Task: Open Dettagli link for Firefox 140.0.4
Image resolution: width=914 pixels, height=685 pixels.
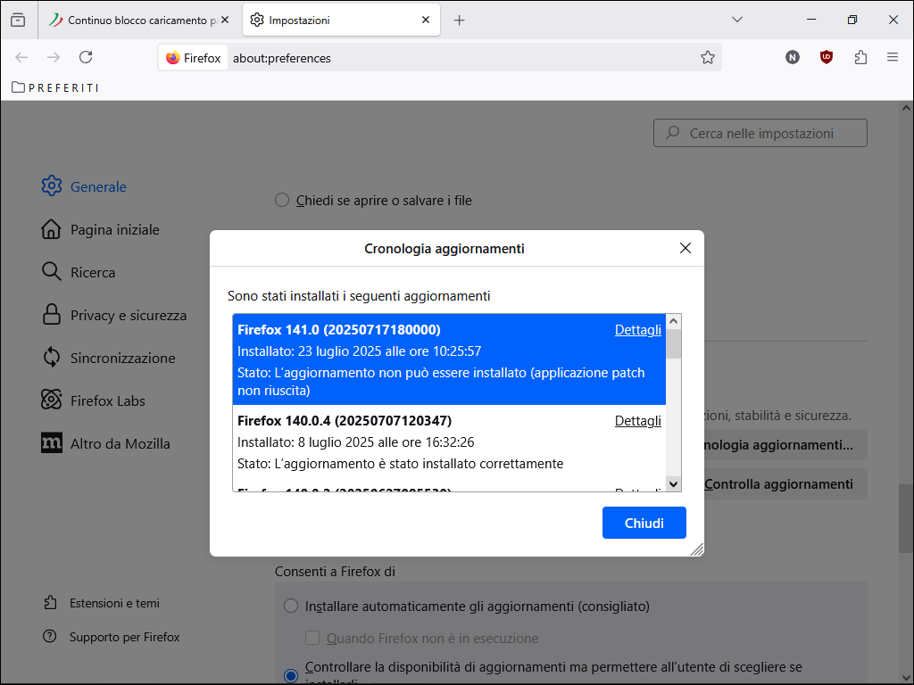Action: [637, 421]
